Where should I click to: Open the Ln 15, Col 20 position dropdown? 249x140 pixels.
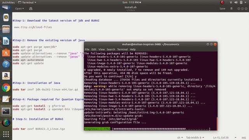pos(224,137)
